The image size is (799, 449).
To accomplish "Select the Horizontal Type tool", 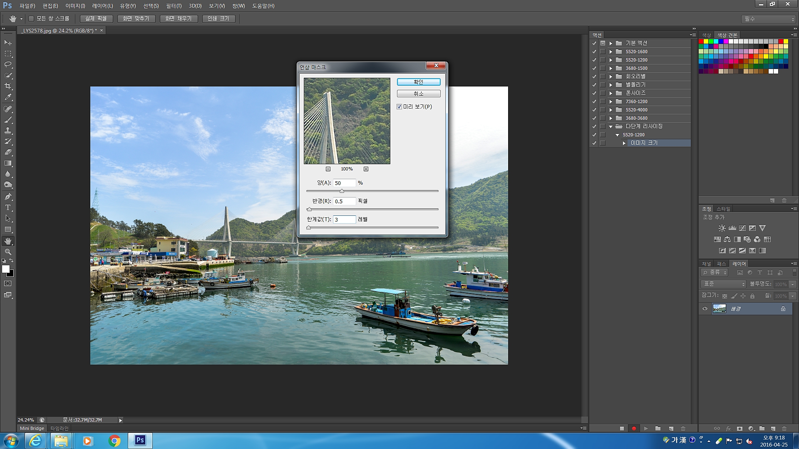I will tap(8, 207).
